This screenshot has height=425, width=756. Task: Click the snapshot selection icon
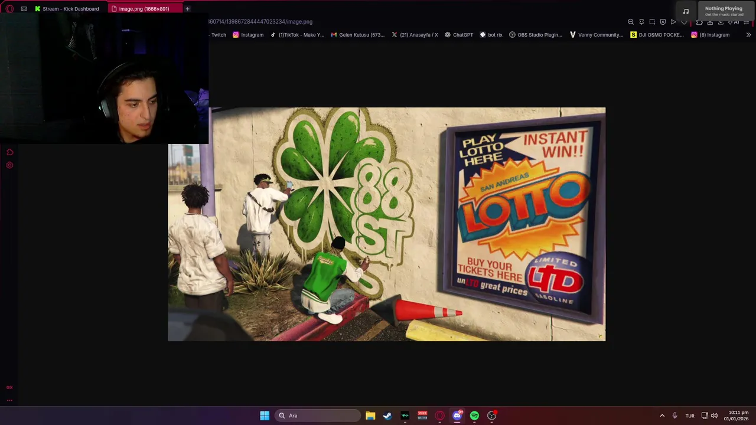point(652,22)
